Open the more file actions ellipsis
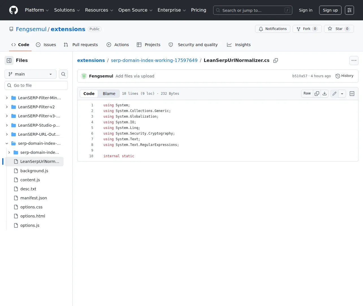The height and width of the screenshot is (306, 363). (x=354, y=61)
